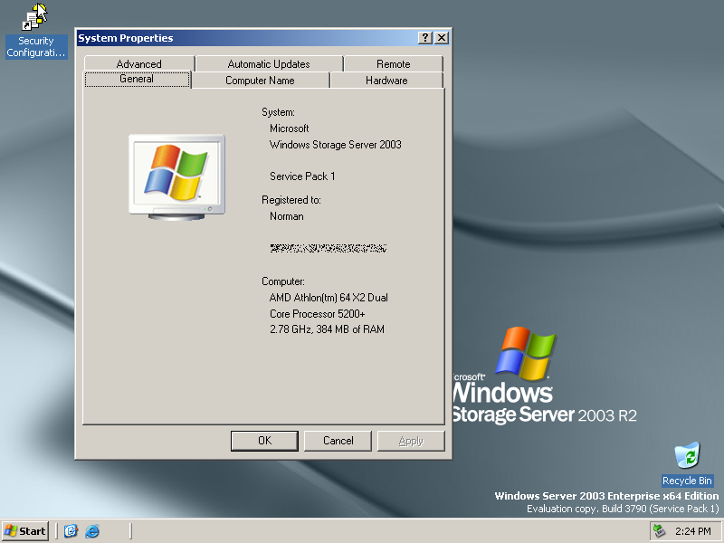Viewport: 724px width, 543px height.
Task: Open the Automatic Updates tab
Action: (x=269, y=64)
